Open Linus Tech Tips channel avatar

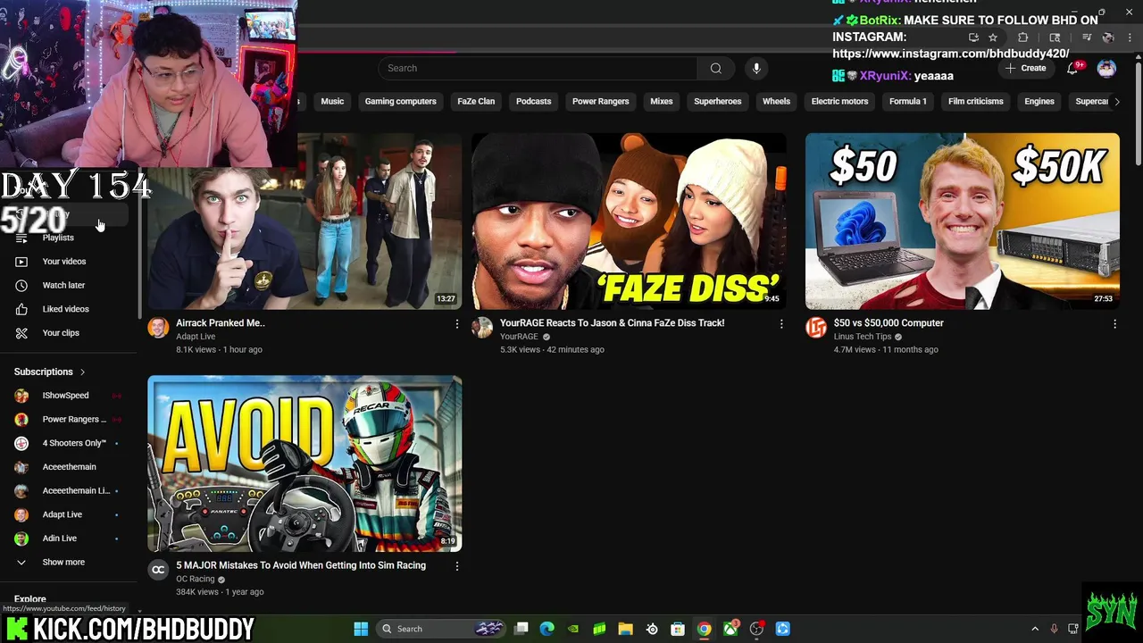coord(816,328)
